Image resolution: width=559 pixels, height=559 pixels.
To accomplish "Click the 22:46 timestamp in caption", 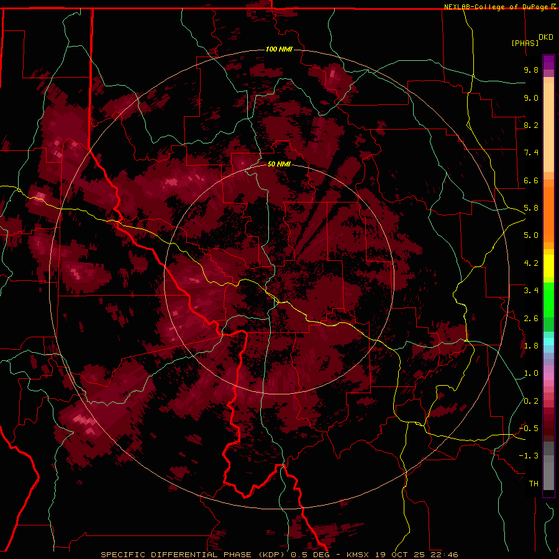I will (x=445, y=555).
